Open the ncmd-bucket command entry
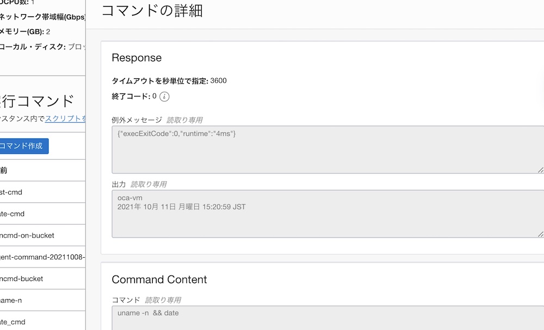The width and height of the screenshot is (544, 330). (x=22, y=278)
